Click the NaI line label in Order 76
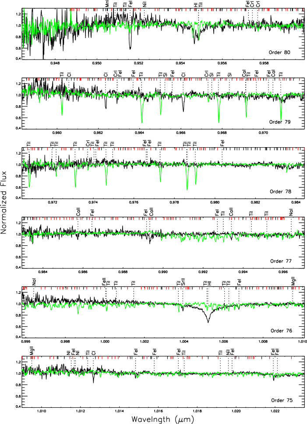 (x=34, y=282)
